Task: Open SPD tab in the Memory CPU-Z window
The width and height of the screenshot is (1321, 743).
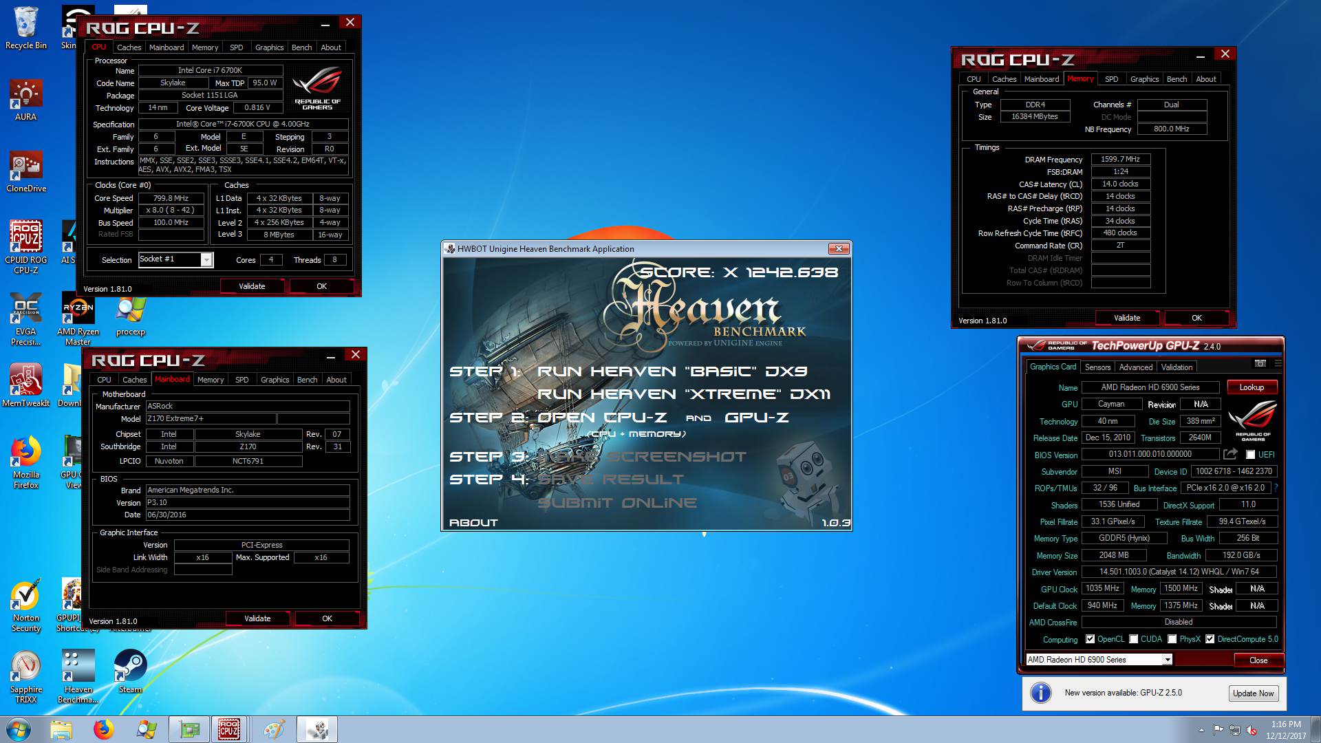Action: click(1111, 79)
